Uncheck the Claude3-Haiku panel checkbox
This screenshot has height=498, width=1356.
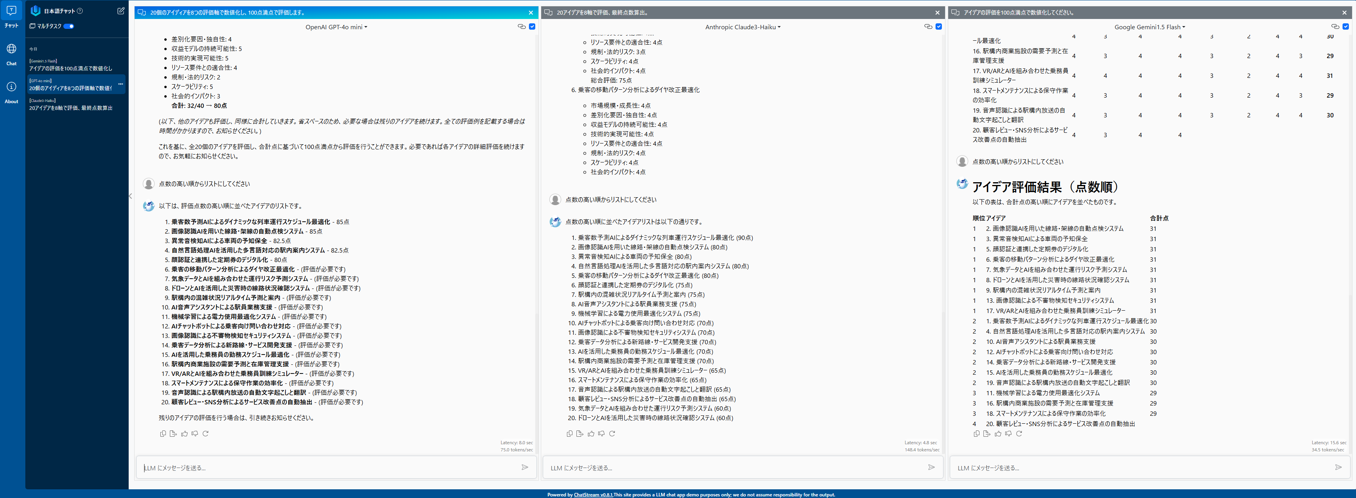pyautogui.click(x=939, y=27)
